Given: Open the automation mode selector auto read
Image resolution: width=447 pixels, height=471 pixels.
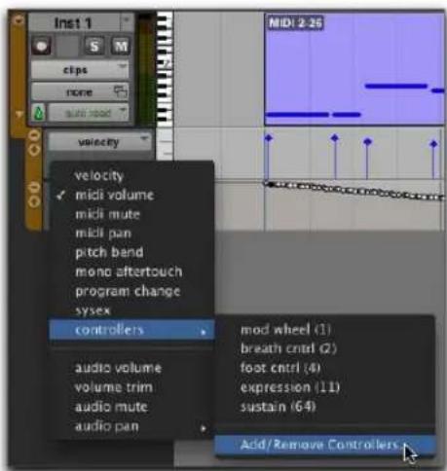Looking at the screenshot, I should (x=89, y=113).
